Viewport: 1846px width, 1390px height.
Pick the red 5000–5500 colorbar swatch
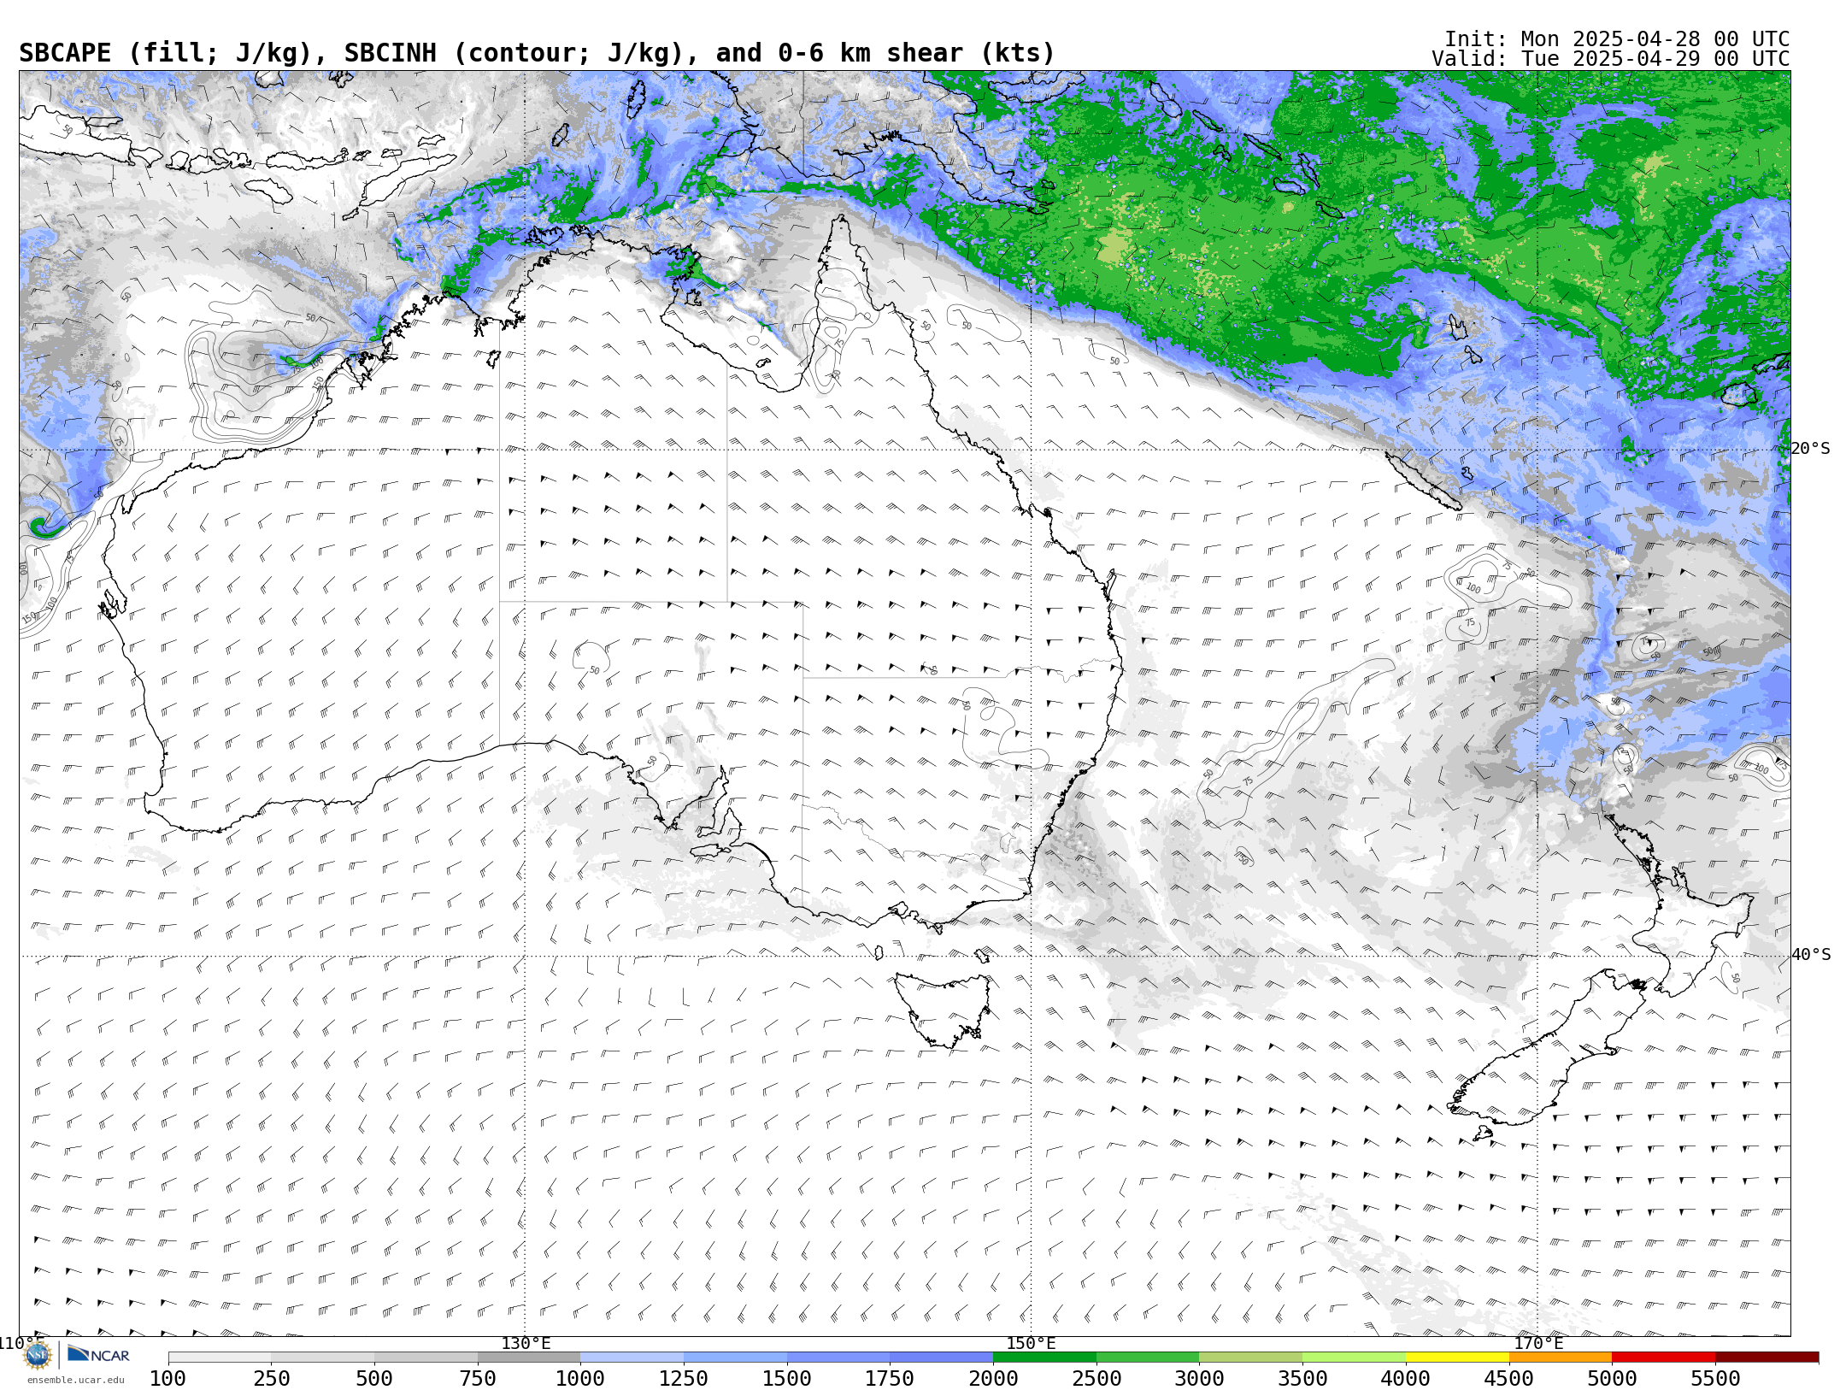point(1663,1358)
